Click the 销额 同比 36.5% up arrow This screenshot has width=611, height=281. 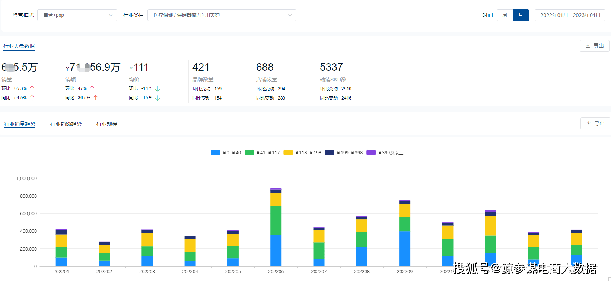[96, 98]
